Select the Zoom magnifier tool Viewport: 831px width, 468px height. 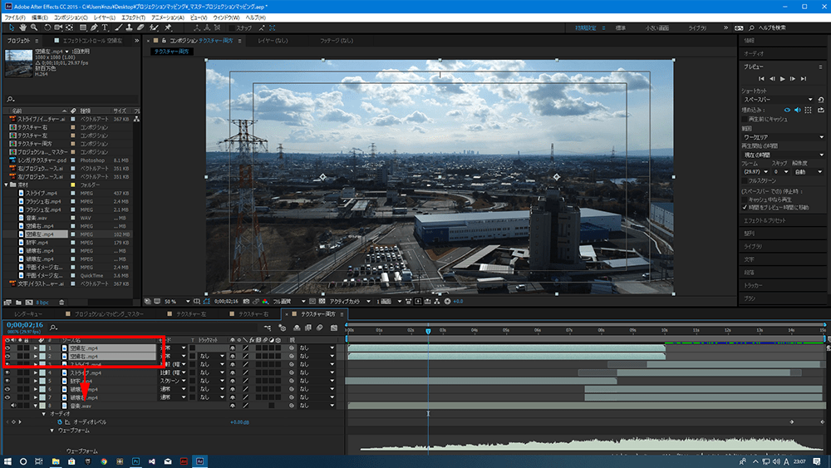[32, 27]
